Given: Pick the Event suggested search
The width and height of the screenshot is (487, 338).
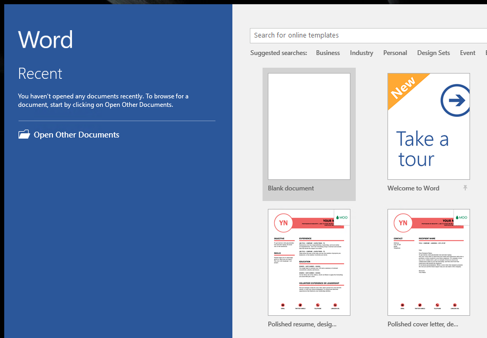Looking at the screenshot, I should pos(467,53).
